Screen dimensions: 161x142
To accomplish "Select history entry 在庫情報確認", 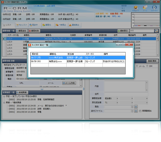I will tap(32, 99).
